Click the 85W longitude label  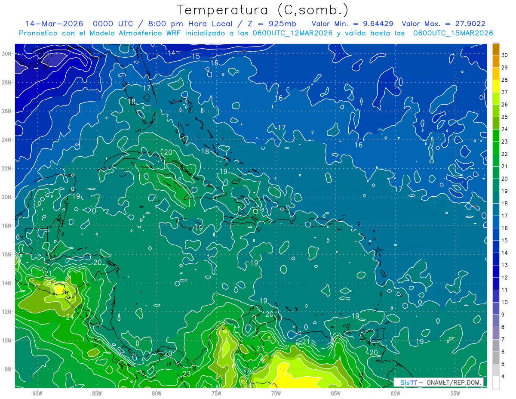coord(97,393)
